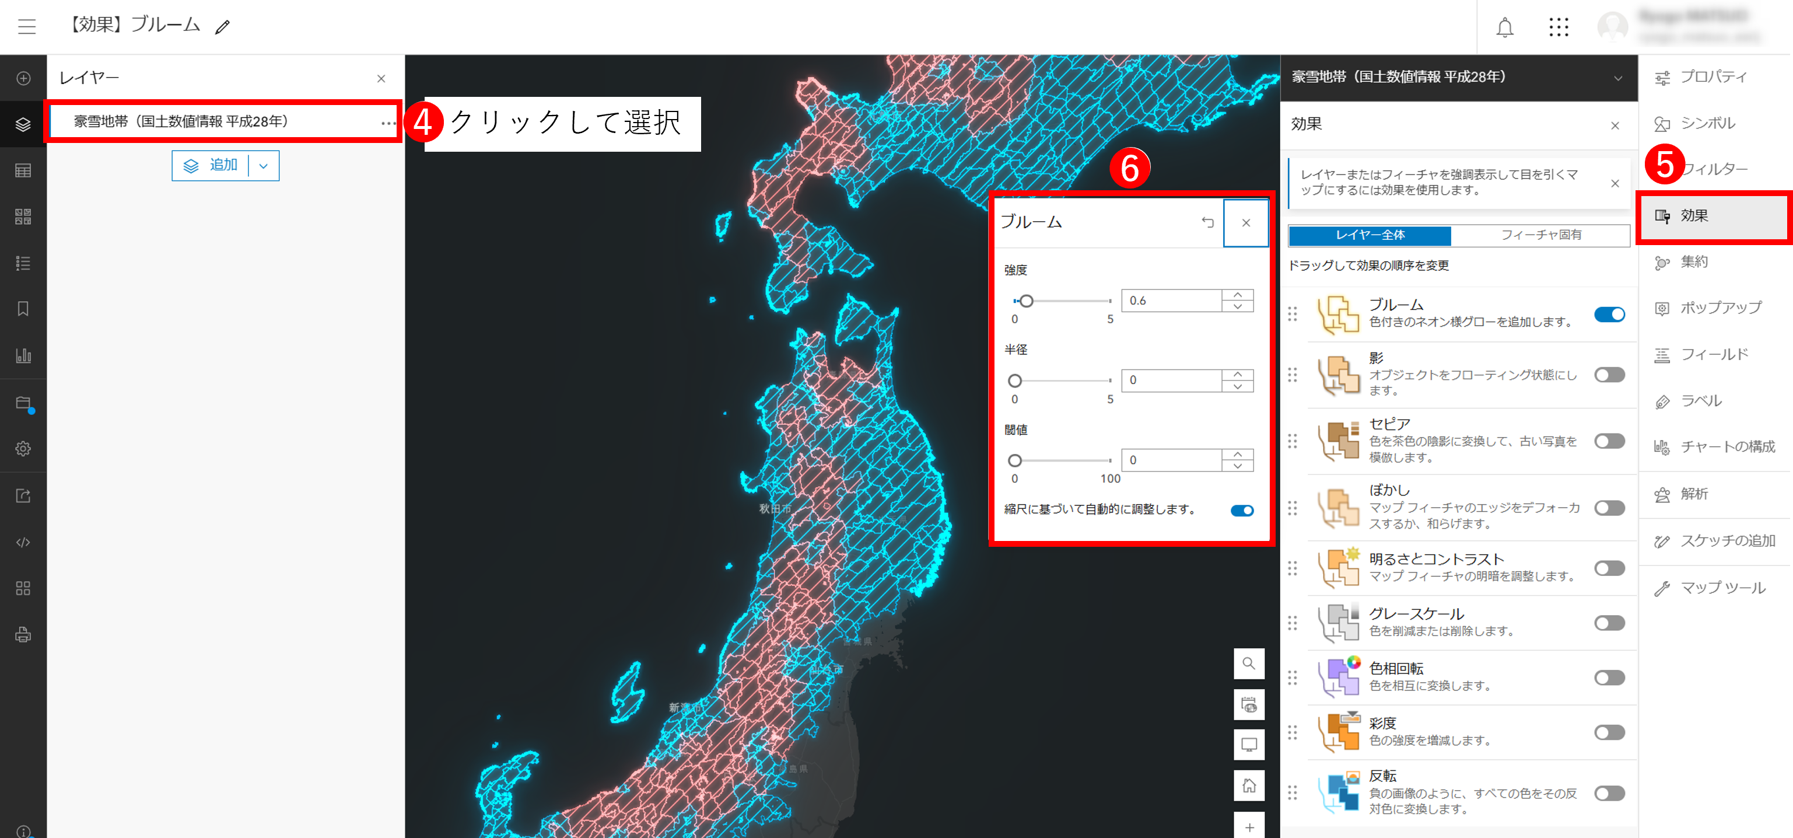The width and height of the screenshot is (1793, 838).
Task: Open the 追加 button dropdown arrow
Action: [264, 166]
